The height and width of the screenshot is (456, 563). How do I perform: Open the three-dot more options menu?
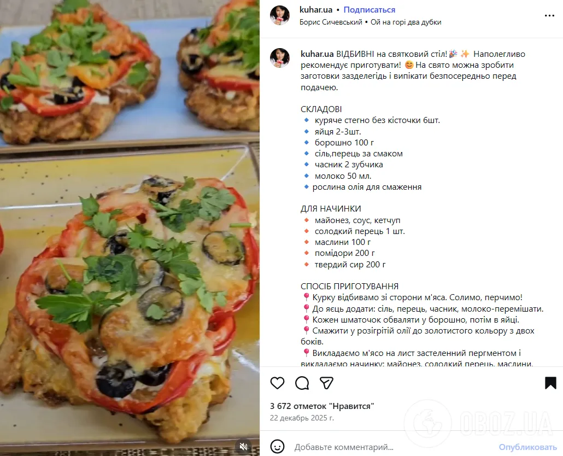coord(549,16)
